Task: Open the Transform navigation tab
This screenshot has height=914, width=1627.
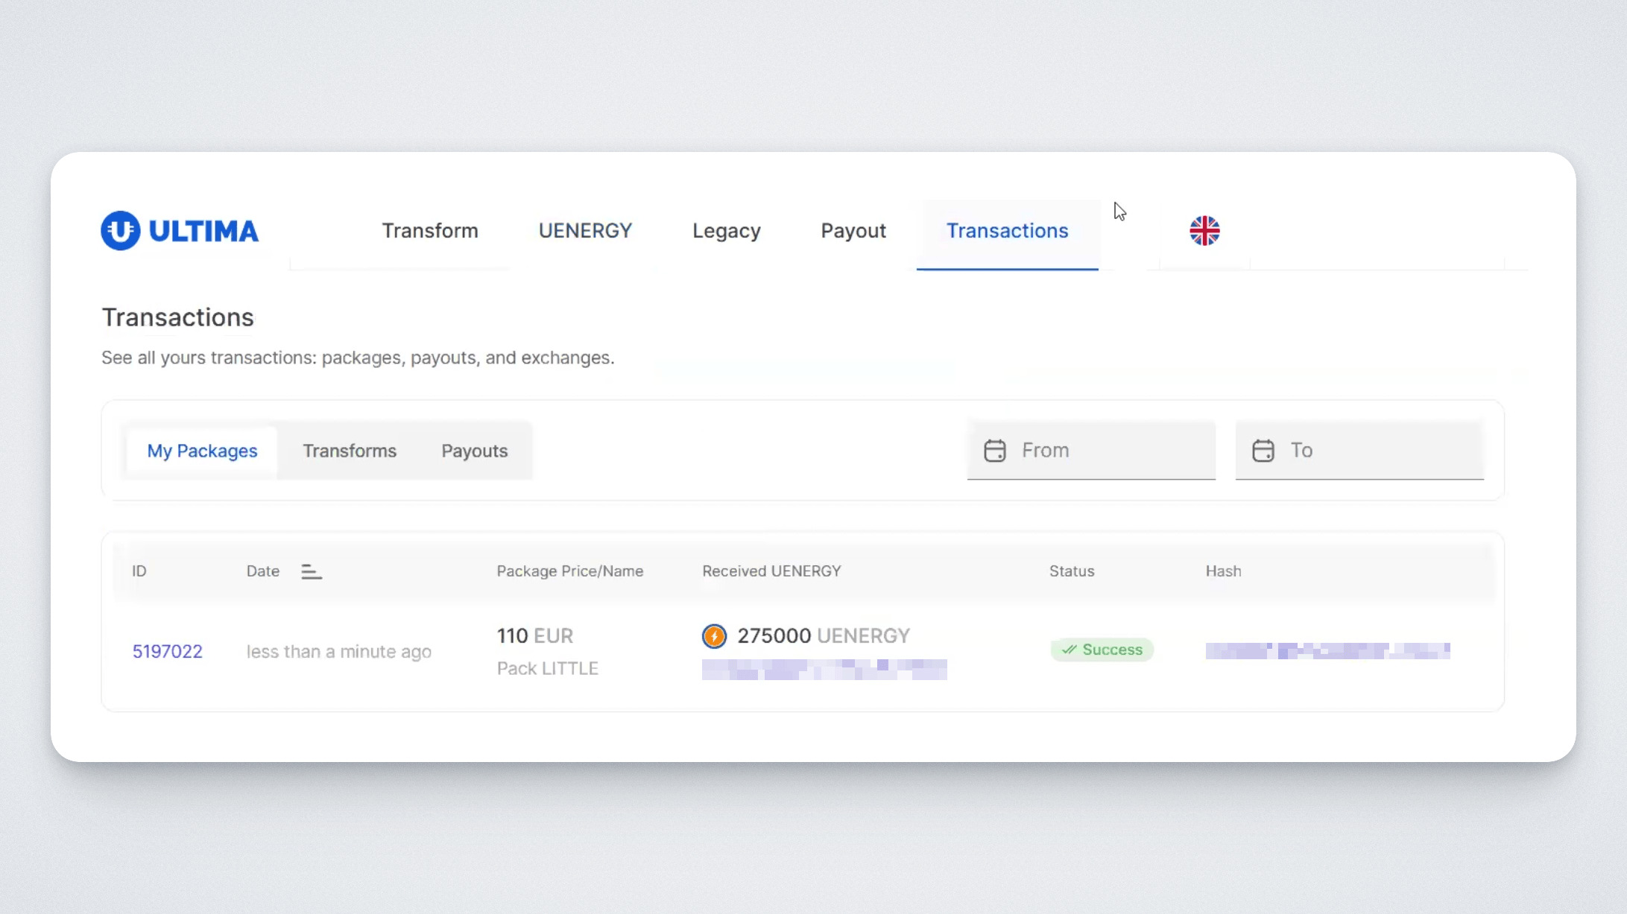Action: (x=430, y=231)
